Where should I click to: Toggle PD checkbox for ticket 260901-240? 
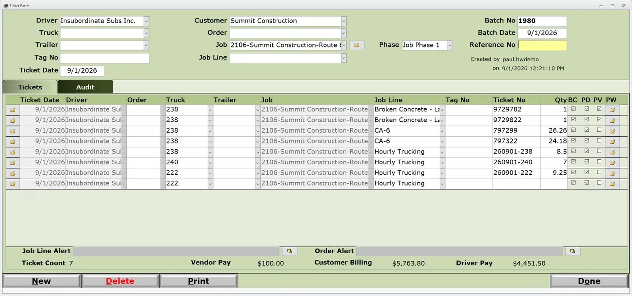[x=586, y=162]
